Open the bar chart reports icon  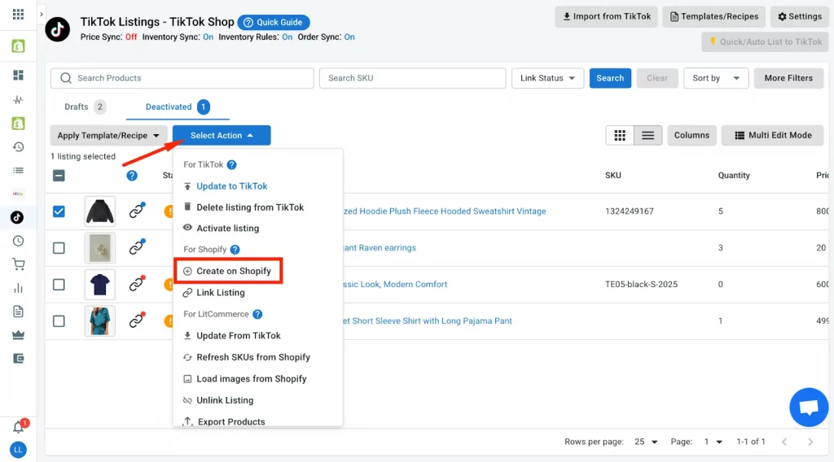click(18, 288)
